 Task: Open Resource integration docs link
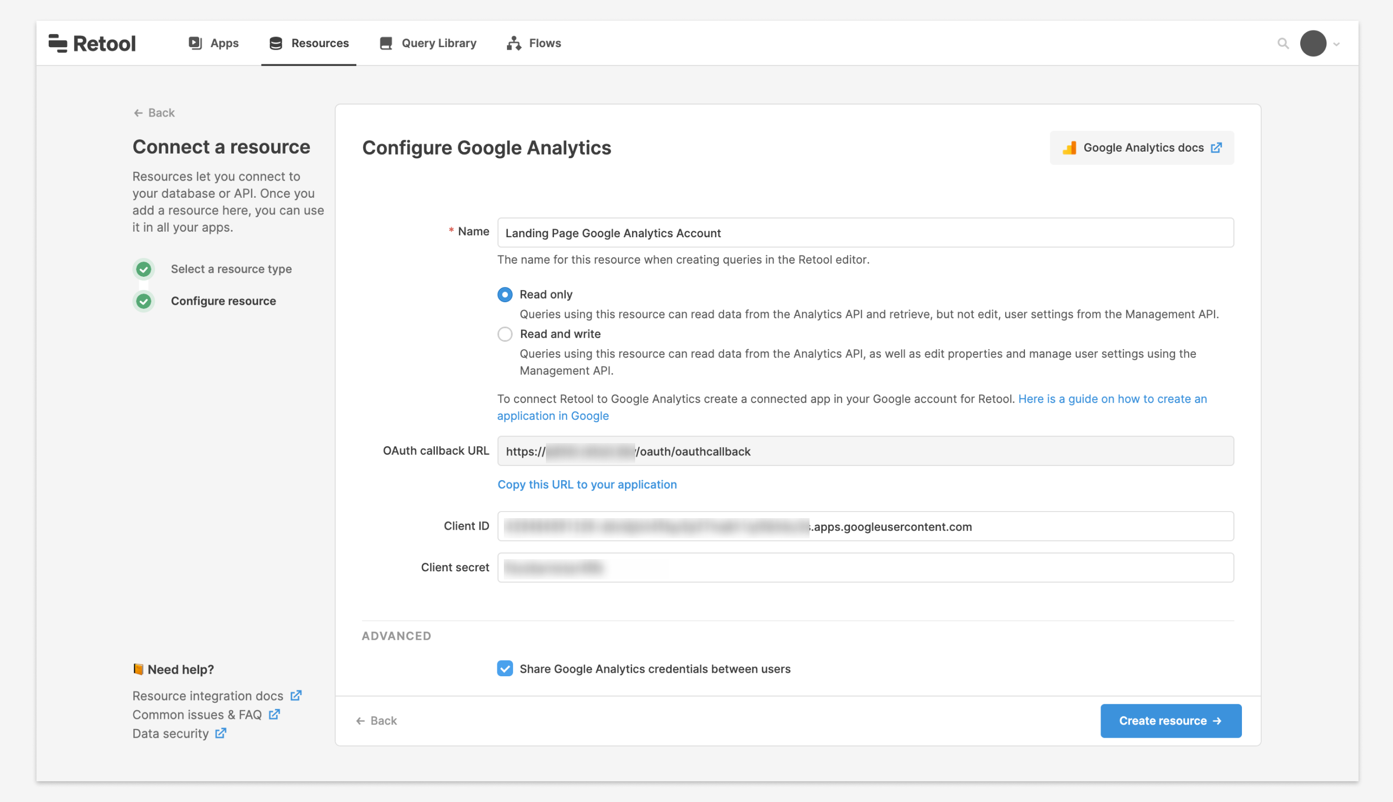(x=207, y=696)
